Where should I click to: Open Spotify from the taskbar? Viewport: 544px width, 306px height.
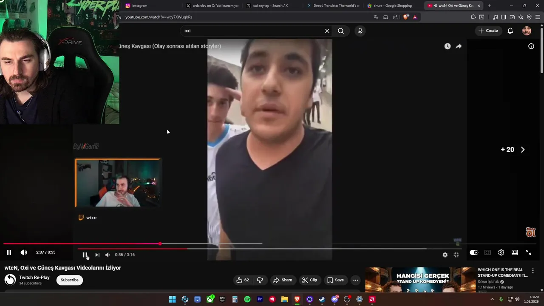(247, 299)
